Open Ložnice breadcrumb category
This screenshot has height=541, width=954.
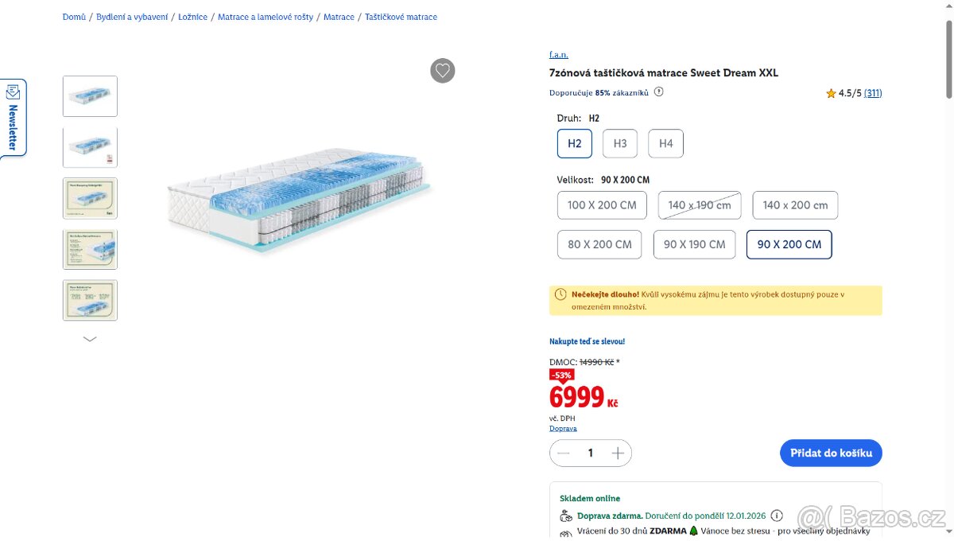193,17
